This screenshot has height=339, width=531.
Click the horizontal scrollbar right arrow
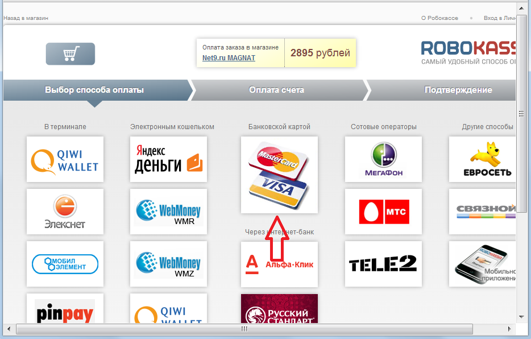pyautogui.click(x=511, y=329)
